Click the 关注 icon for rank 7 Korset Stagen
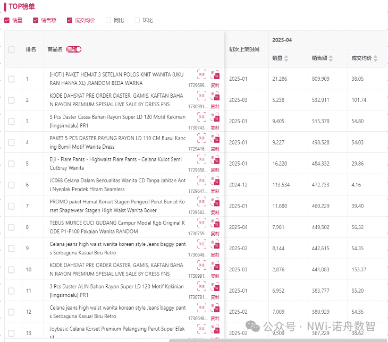The height and width of the screenshot is (342, 388). tap(201, 201)
